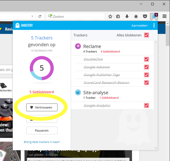This screenshot has height=161, width=170.
Task: Click the Ghostery ghost logo
Action: (17, 25)
